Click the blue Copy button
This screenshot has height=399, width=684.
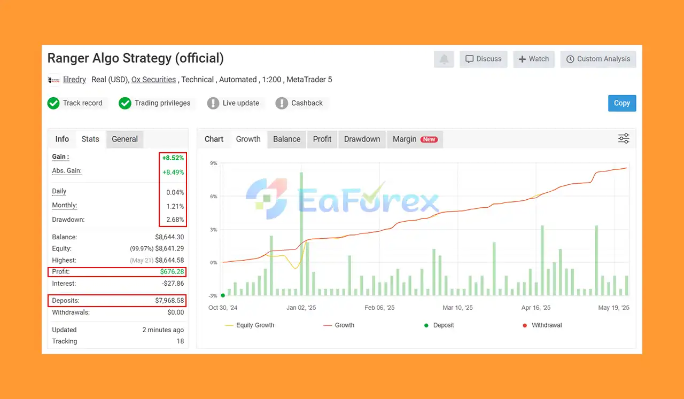coord(622,103)
